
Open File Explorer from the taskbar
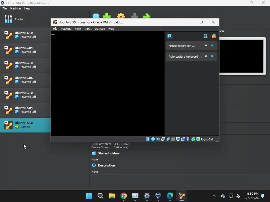click(x=112, y=196)
